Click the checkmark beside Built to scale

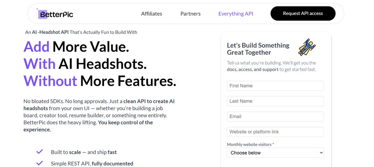pyautogui.click(x=39, y=152)
